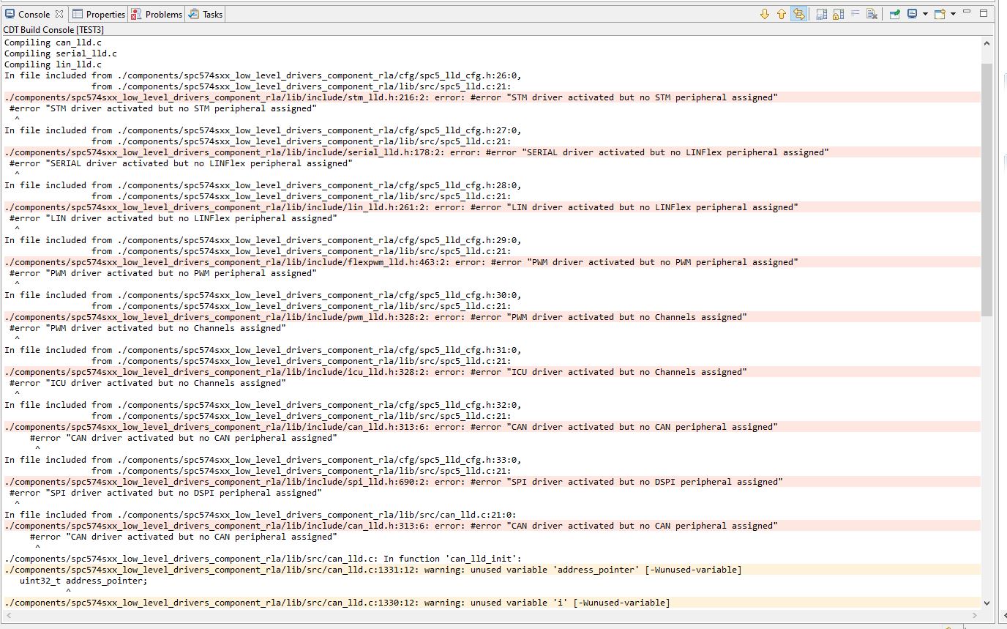Viewport: 1007px width, 629px height.
Task: Click the can_lld.c unused variable warning line
Action: [373, 570]
